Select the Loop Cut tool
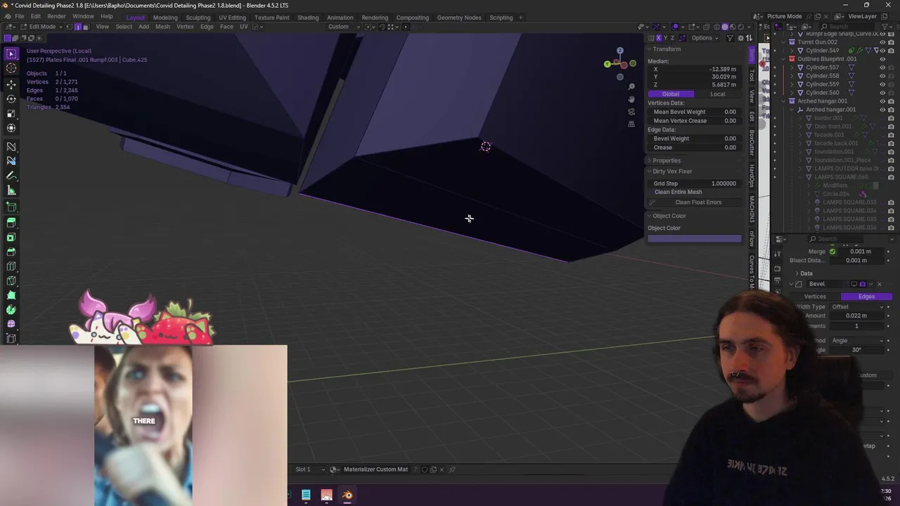900x506 pixels. (11, 266)
